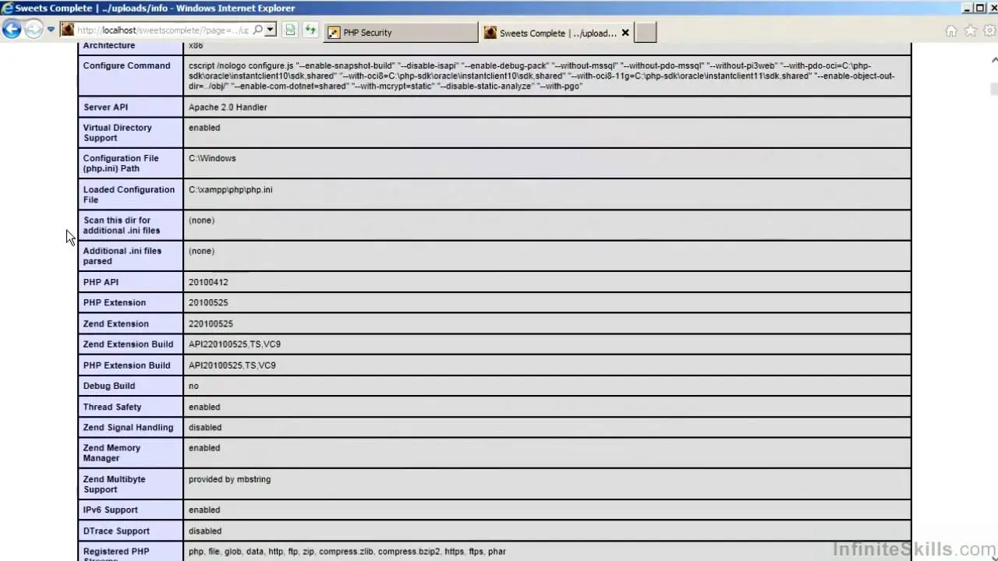Click the 'C:\Windows' path value
Viewport: 998px width, 561px height.
[x=212, y=158]
